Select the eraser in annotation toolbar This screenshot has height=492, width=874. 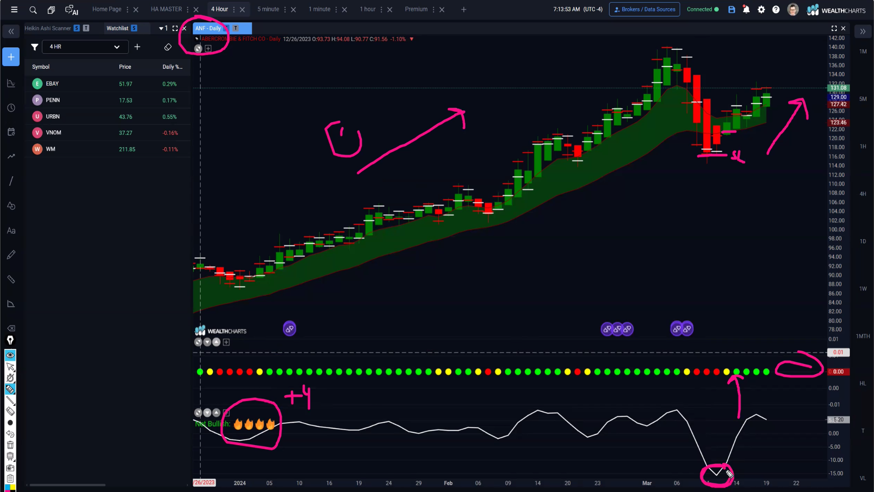(x=10, y=411)
